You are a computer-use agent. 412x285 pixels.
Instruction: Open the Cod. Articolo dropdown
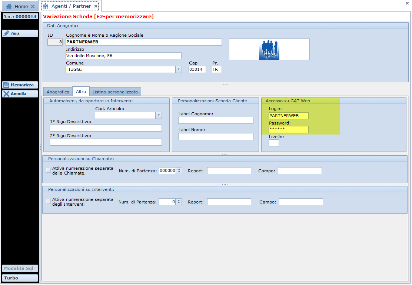[x=159, y=115]
